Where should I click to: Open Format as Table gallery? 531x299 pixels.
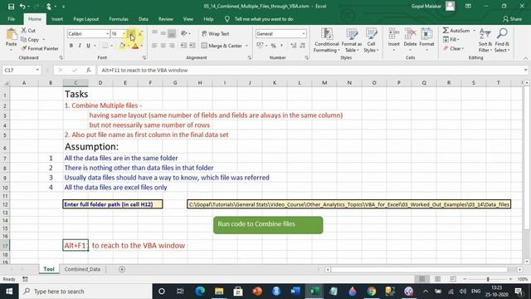(352, 41)
